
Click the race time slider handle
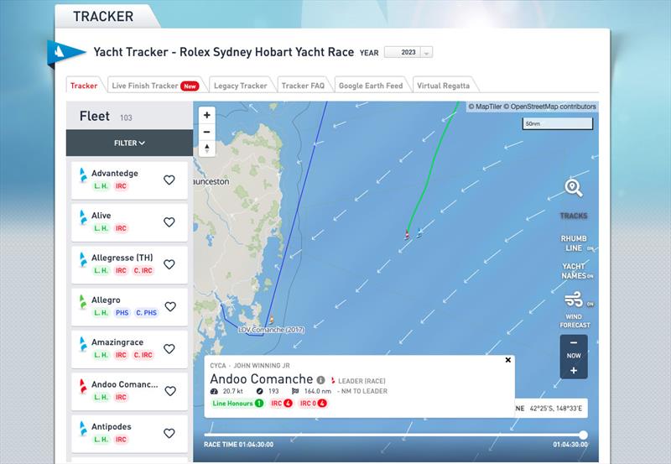(x=583, y=435)
